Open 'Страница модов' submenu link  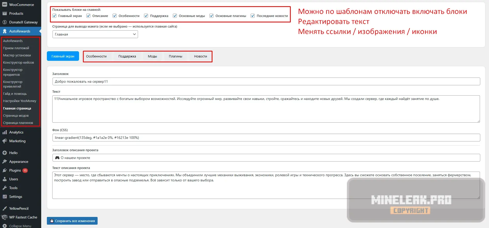pyautogui.click(x=16, y=116)
